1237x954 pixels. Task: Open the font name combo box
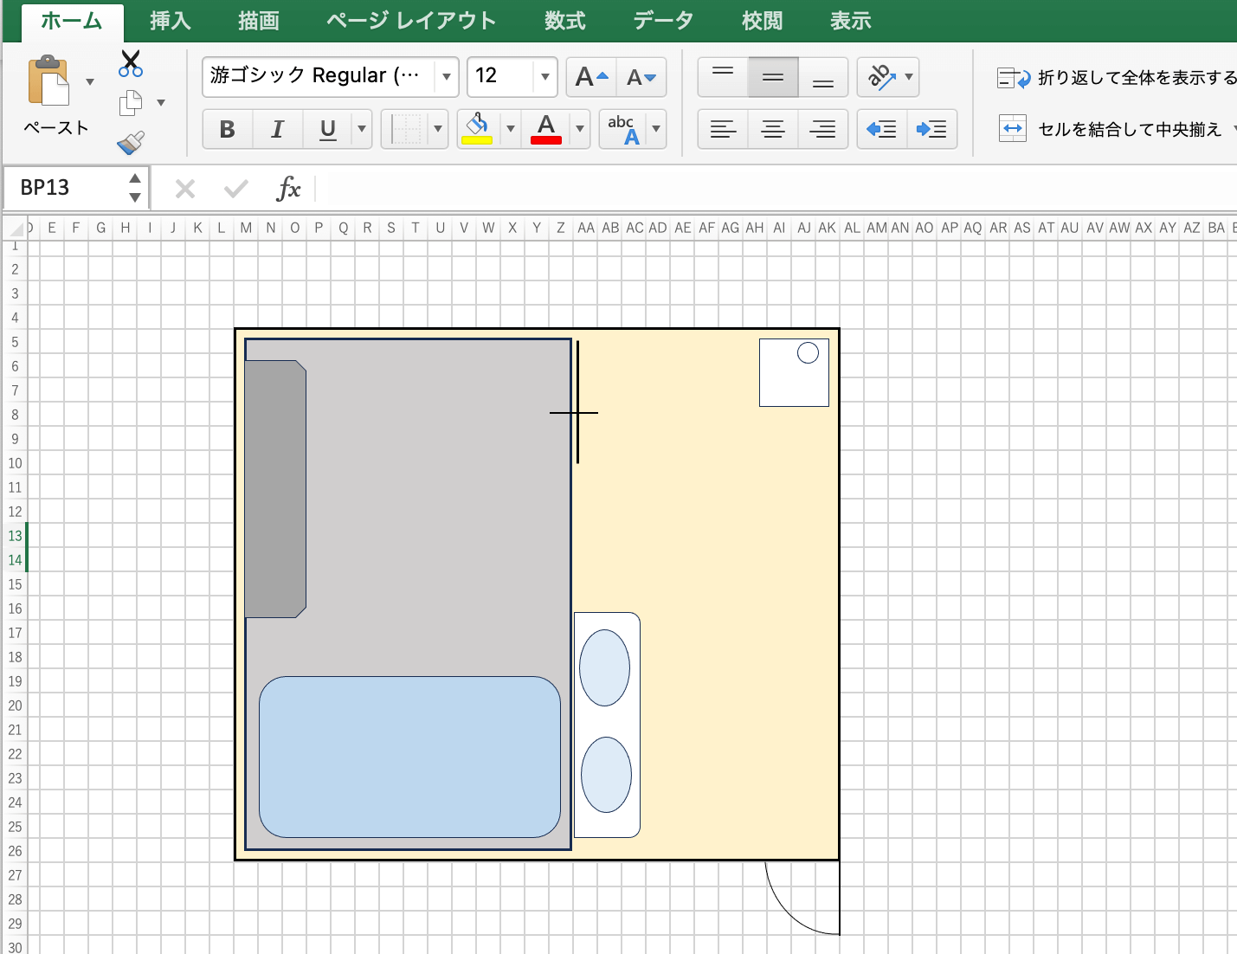coord(330,76)
